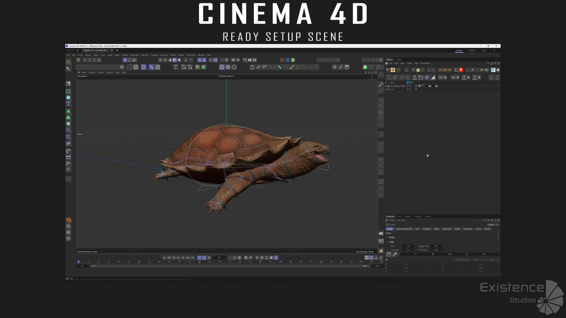
Task: Open the Create menu
Action: [x=80, y=55]
